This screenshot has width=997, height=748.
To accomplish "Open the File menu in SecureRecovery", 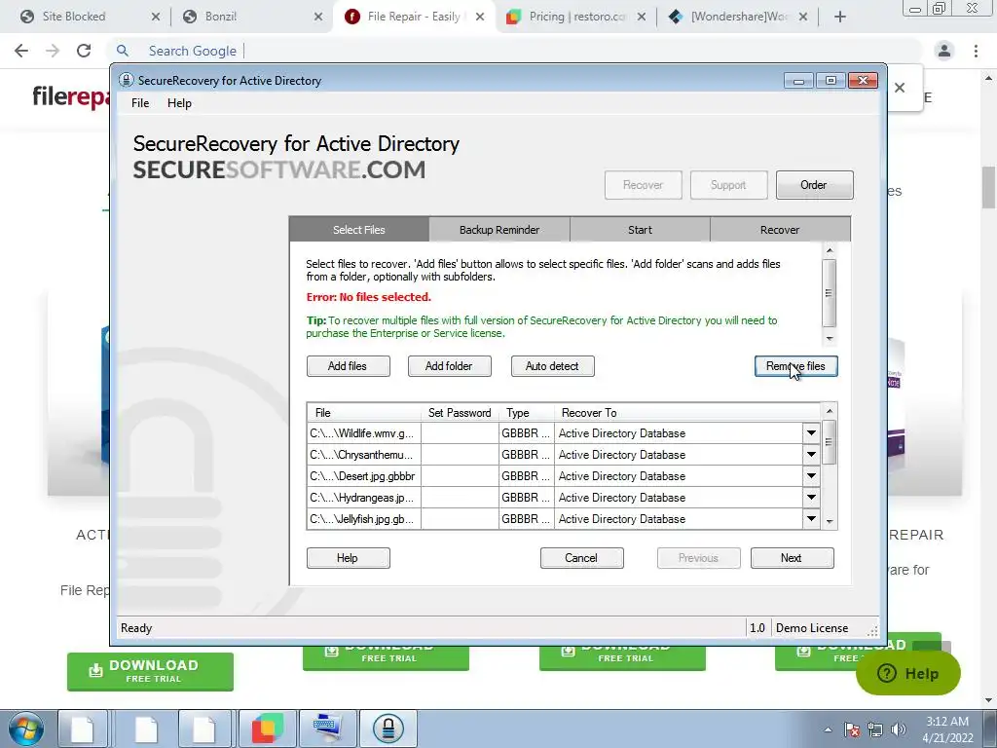I will (140, 103).
